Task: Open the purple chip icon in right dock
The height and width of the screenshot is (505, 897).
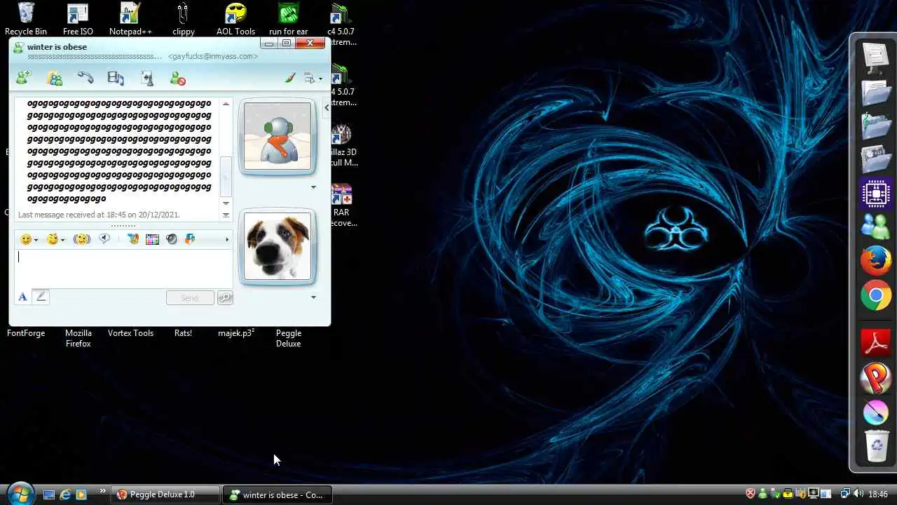Action: 876,194
